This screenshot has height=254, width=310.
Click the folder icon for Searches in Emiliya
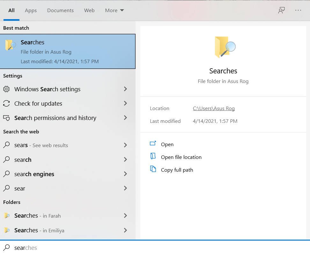7,230
